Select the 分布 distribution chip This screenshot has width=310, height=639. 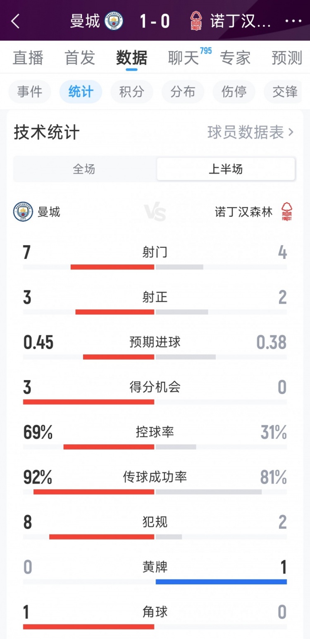[x=183, y=92]
